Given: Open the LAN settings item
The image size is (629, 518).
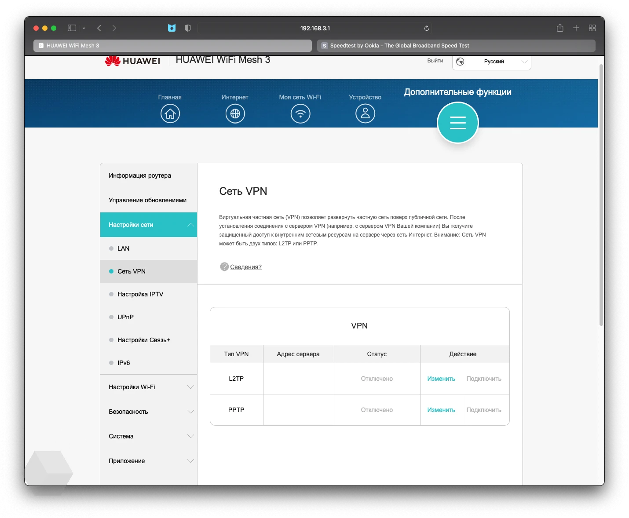Looking at the screenshot, I should [x=149, y=248].
